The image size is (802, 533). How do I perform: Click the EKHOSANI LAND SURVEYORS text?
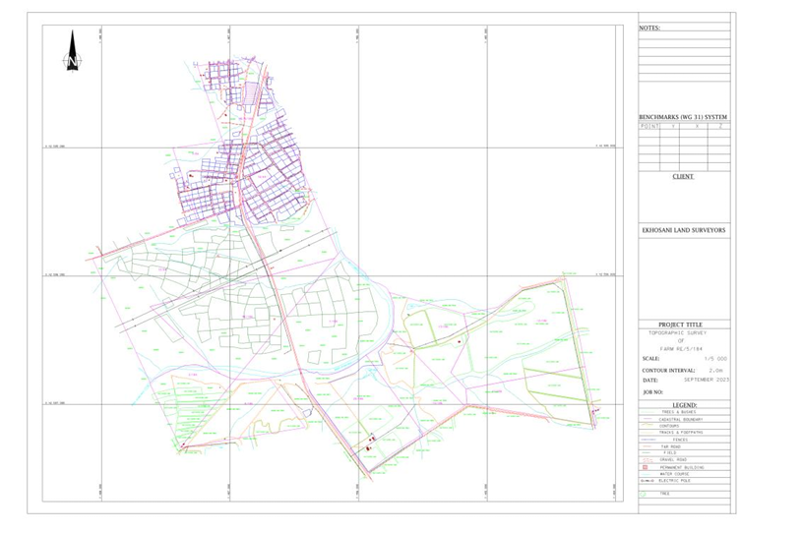coord(684,229)
